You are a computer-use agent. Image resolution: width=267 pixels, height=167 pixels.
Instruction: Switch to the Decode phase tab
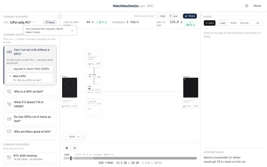tap(244, 23)
